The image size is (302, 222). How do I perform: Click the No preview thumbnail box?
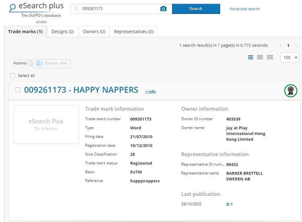point(46,125)
